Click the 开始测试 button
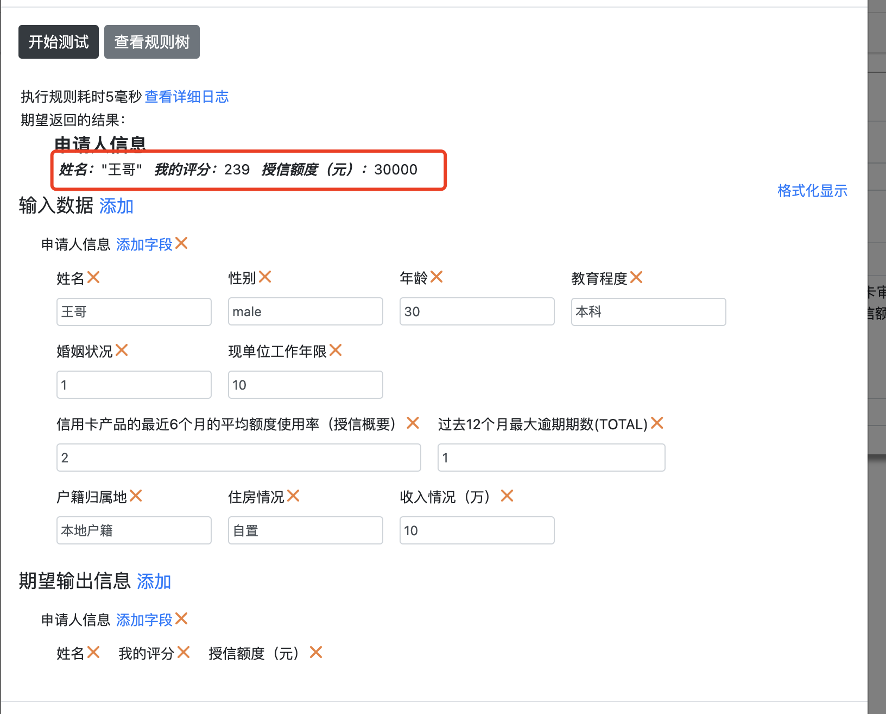 [59, 42]
